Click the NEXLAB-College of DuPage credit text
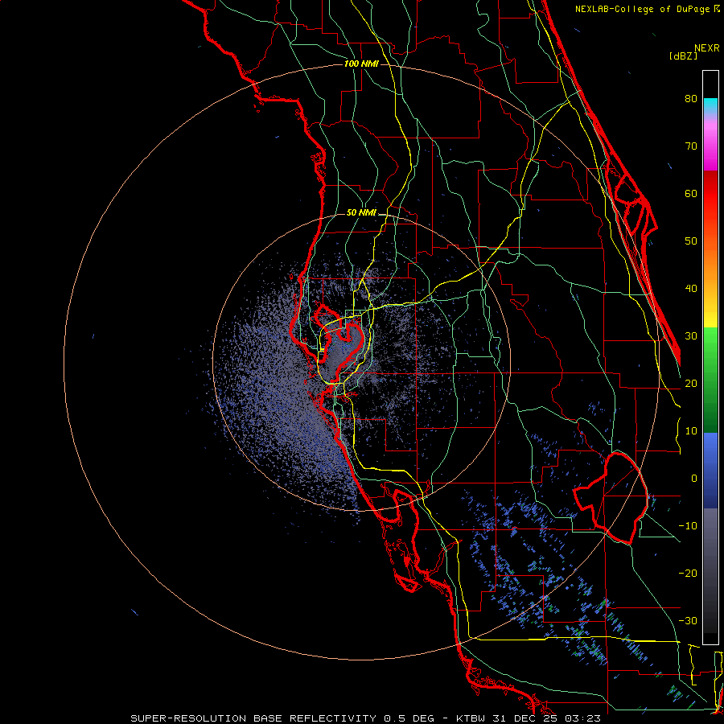The height and width of the screenshot is (724, 724). [647, 9]
